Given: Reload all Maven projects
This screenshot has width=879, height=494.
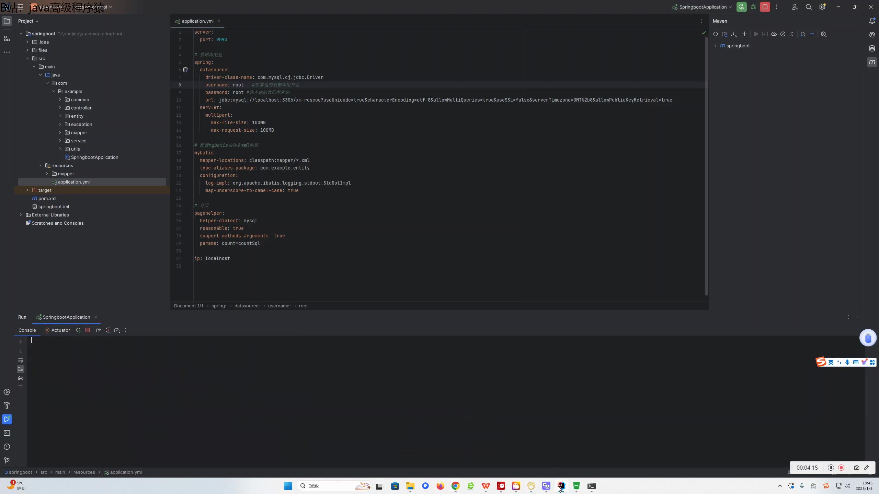Looking at the screenshot, I should (715, 34).
